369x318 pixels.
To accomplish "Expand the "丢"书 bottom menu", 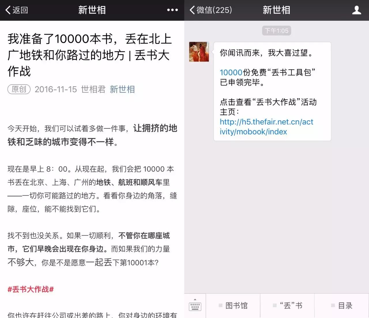I will [x=287, y=306].
